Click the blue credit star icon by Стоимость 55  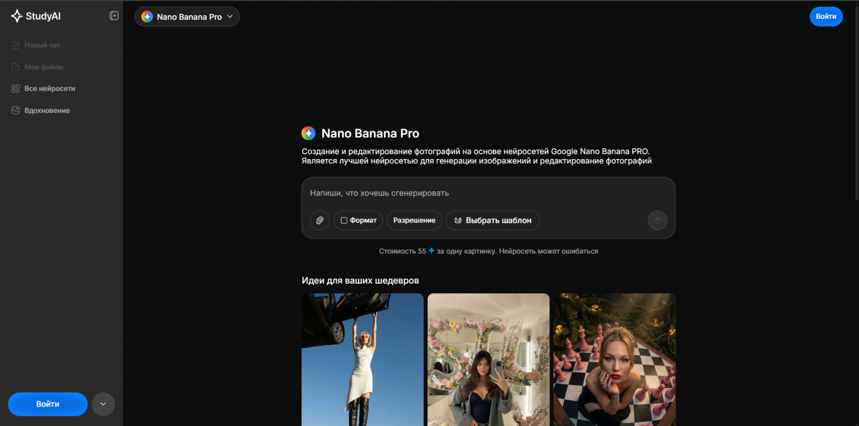click(431, 251)
